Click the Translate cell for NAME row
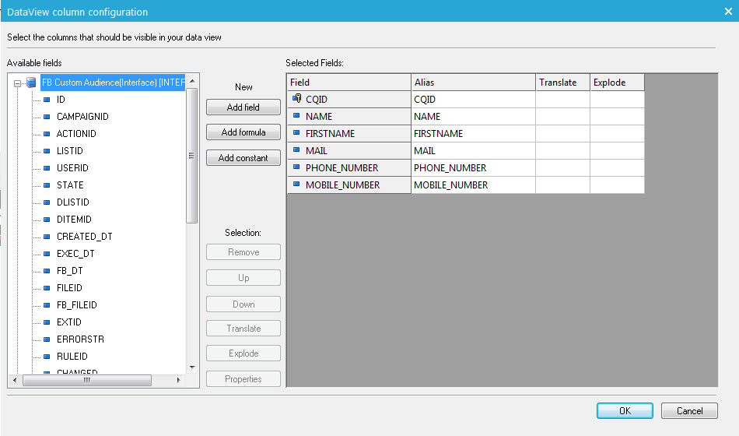Viewport: 739px width, 436px height. pyautogui.click(x=562, y=116)
